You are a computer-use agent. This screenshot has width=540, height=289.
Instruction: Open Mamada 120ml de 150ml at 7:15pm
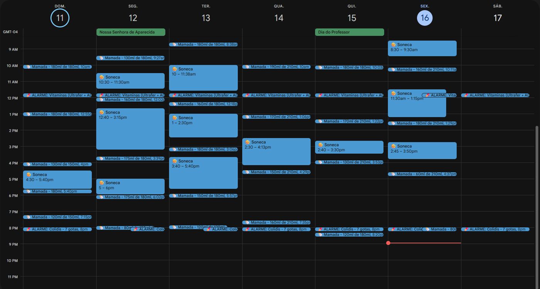pos(57,217)
